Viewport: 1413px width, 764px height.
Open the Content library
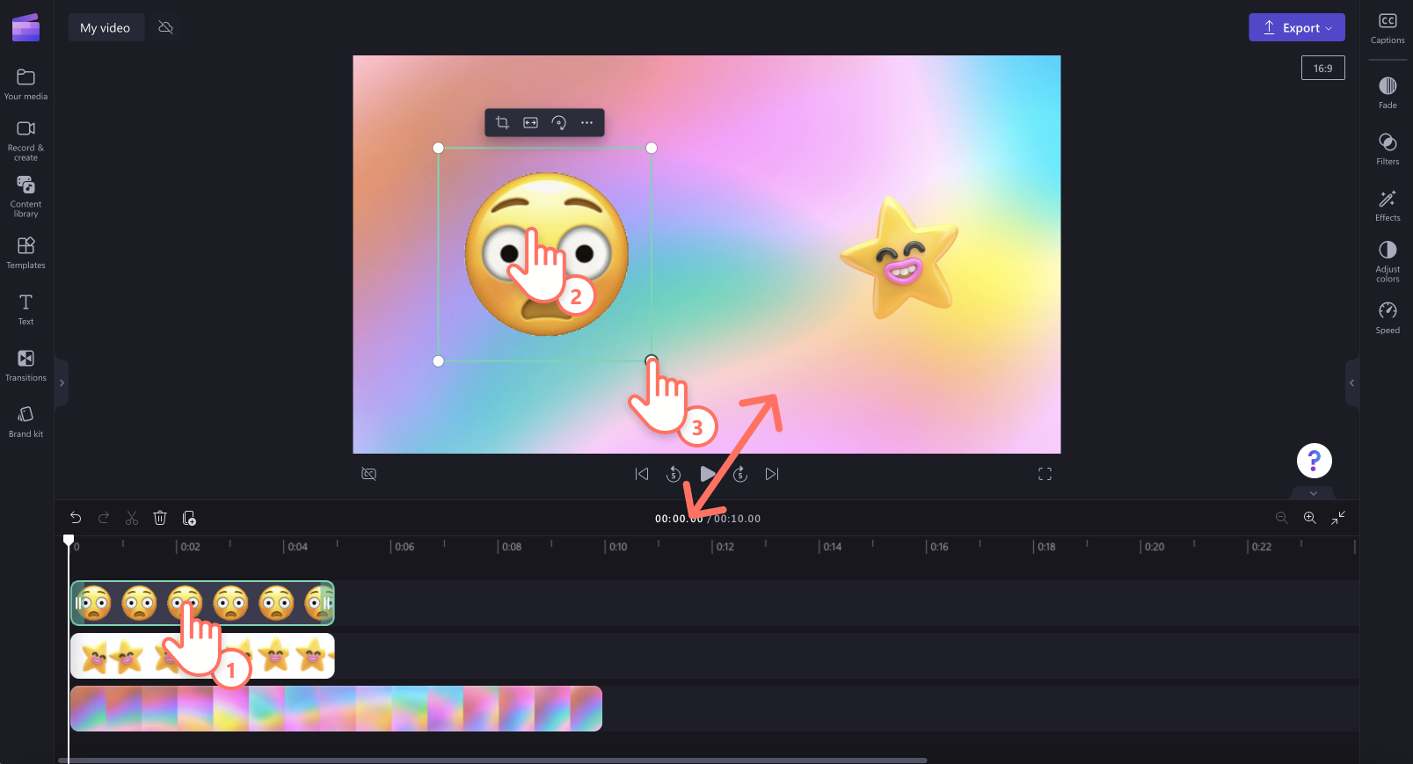[25, 196]
